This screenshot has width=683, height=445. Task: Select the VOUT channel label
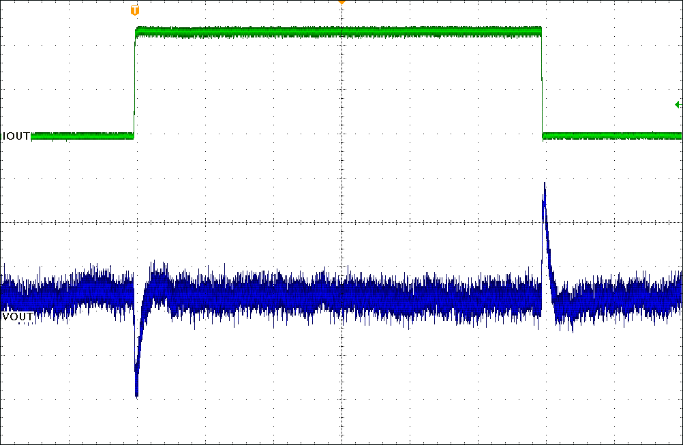(18, 317)
